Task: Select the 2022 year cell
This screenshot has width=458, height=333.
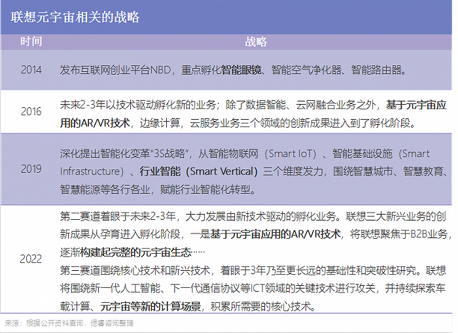Action: [x=31, y=259]
